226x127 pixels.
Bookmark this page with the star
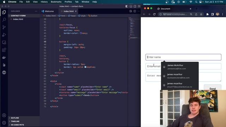point(201,14)
